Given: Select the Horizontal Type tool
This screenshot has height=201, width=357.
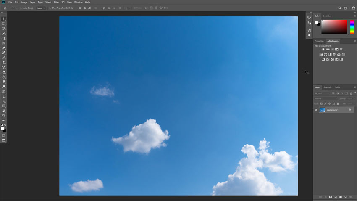Looking at the screenshot, I should click(x=4, y=96).
